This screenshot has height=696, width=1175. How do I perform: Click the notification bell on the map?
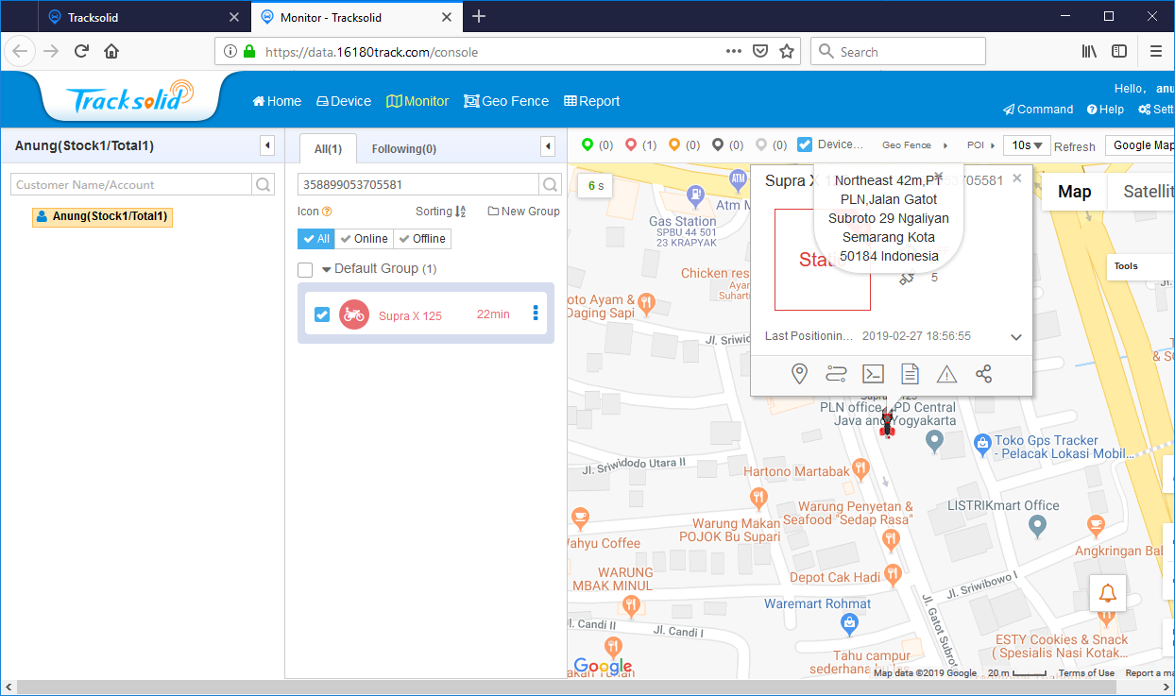[1107, 592]
